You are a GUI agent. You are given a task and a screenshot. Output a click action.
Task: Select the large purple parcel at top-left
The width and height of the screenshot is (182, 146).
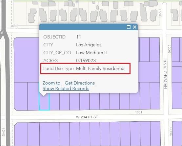click(x=27, y=60)
